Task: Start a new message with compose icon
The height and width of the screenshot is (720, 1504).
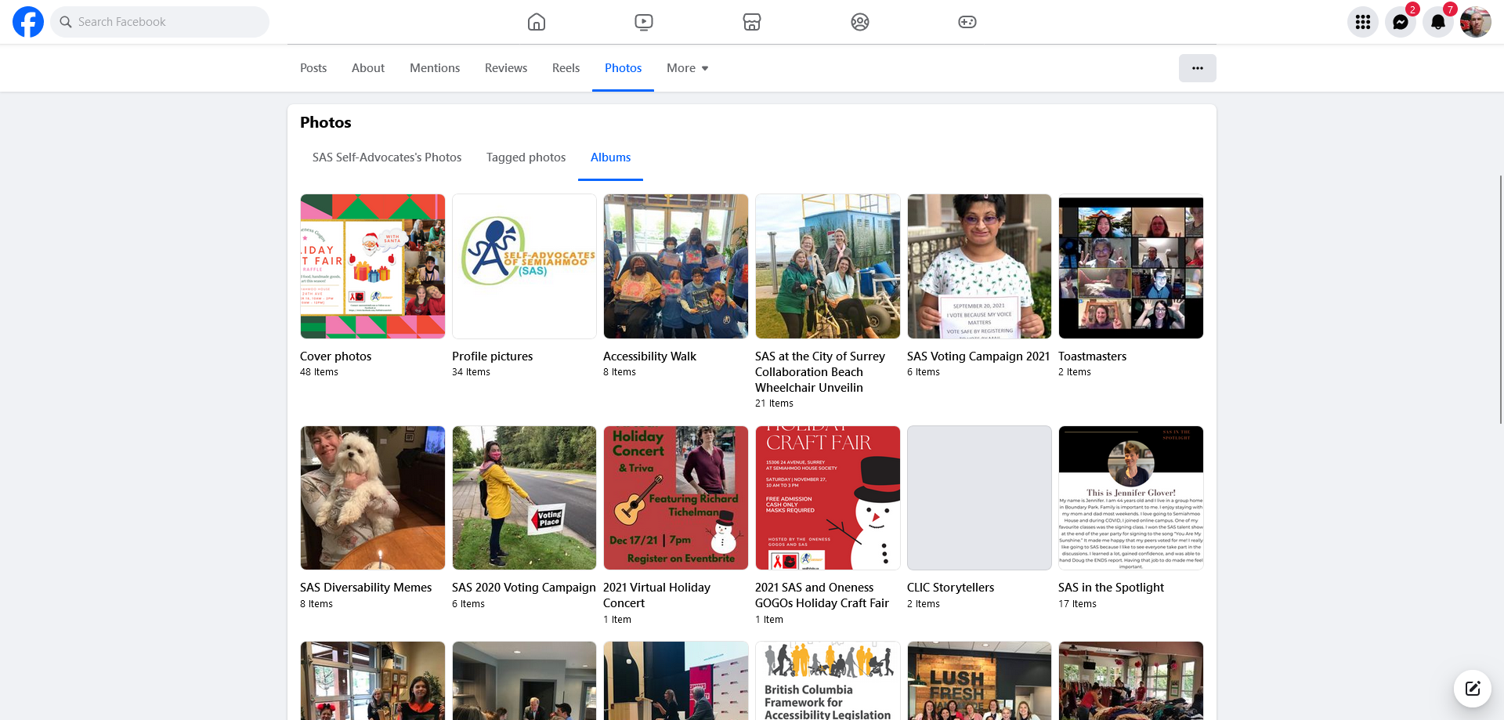Action: tap(1473, 689)
